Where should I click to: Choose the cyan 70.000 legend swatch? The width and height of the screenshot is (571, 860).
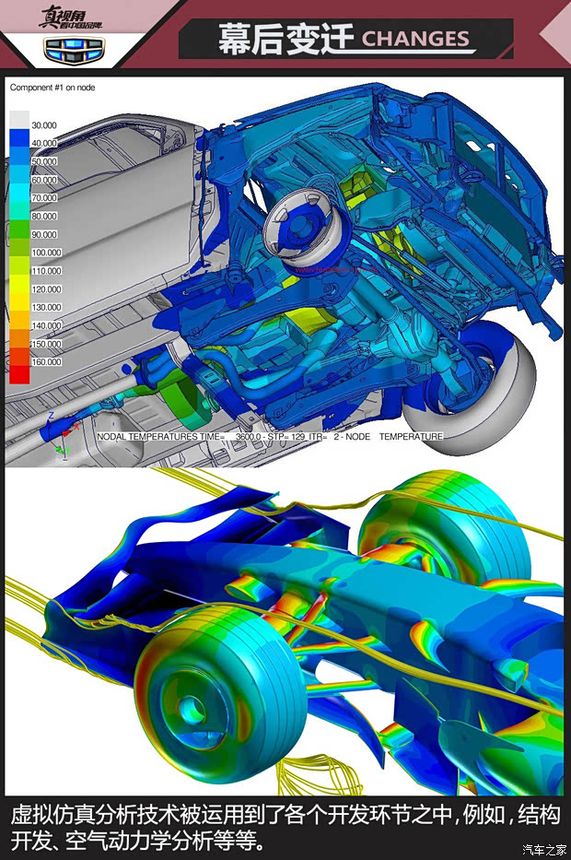tap(18, 193)
